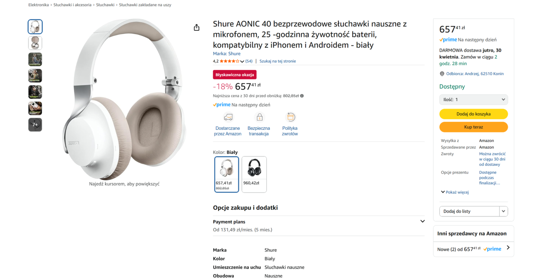Open the Marka: Shure brand link
This screenshot has height=279, width=550.
point(227,54)
